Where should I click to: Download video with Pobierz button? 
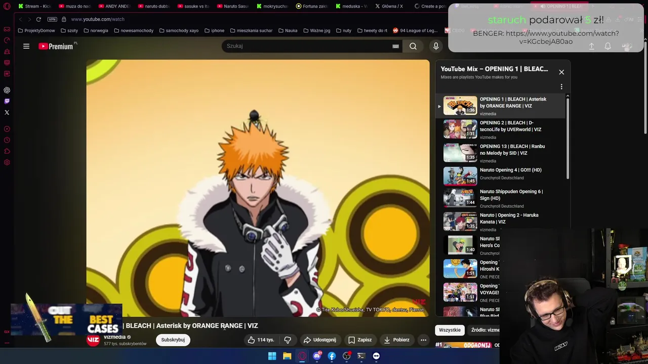point(396,340)
